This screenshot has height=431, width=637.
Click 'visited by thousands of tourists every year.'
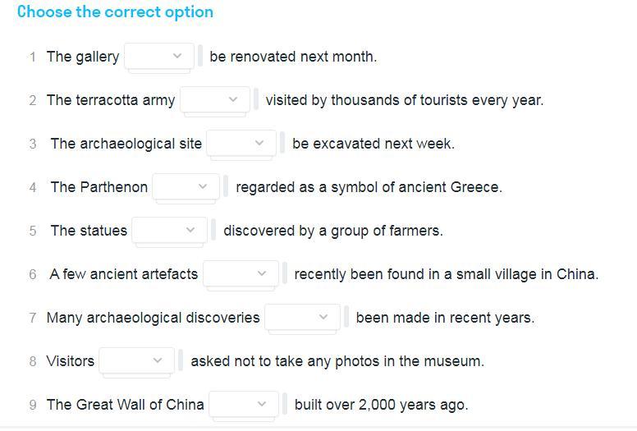click(x=404, y=100)
